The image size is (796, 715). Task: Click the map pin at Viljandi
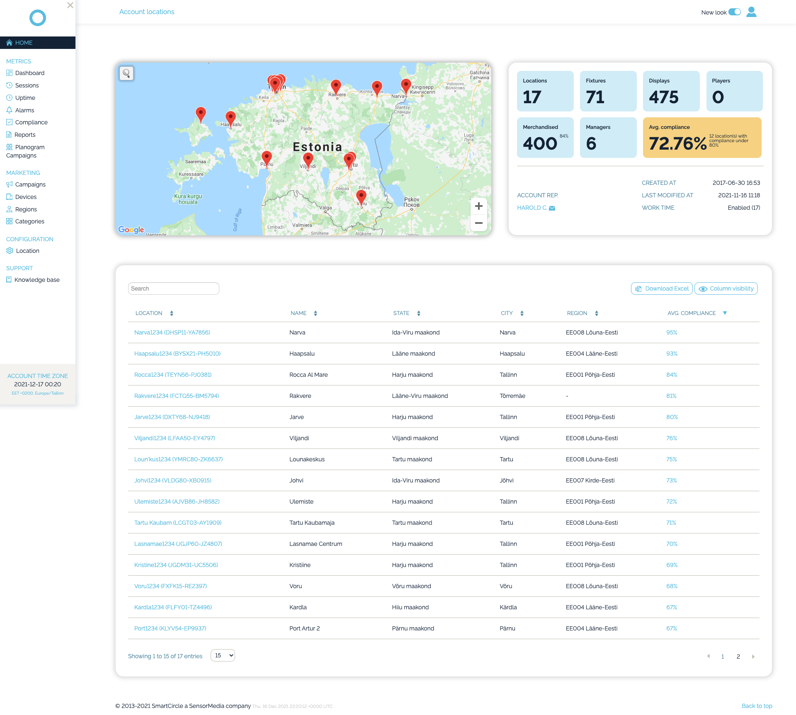coord(308,160)
